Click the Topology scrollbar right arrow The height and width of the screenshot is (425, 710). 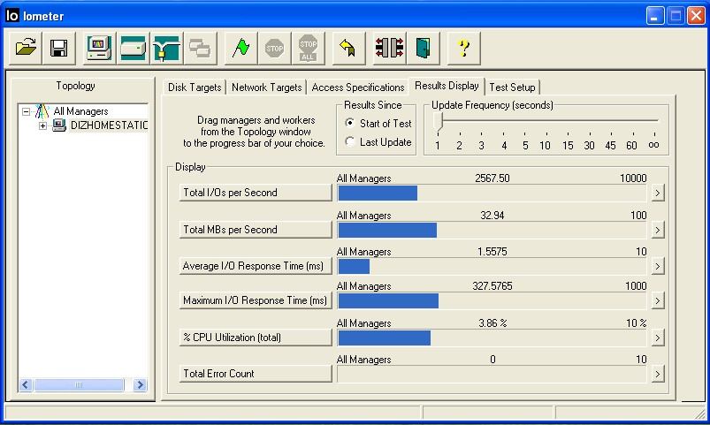pos(141,384)
